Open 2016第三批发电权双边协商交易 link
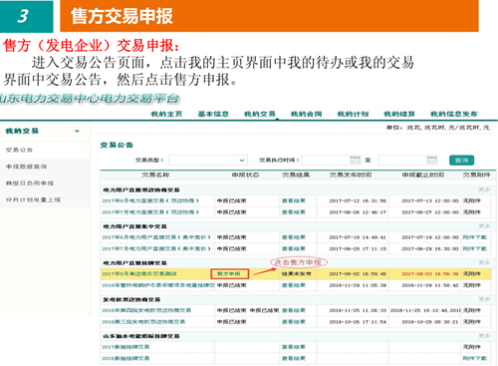The width and height of the screenshot is (498, 366). pyautogui.click(x=143, y=322)
